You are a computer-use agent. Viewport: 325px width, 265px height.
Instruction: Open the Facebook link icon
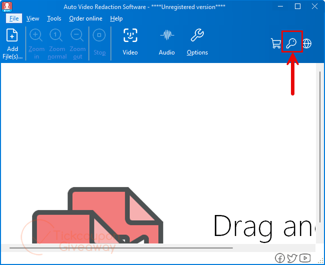click(280, 258)
